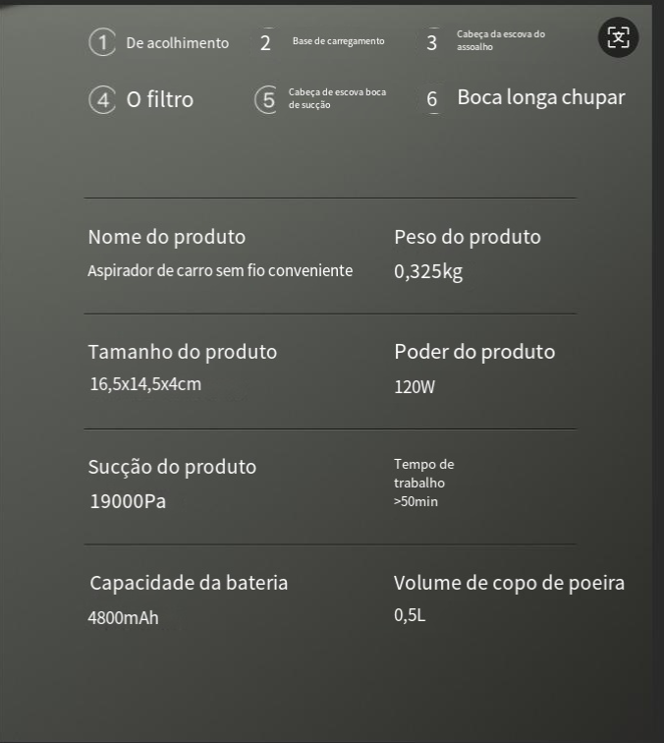The image size is (664, 743).
Task: Click the 19000Pa suction value
Action: tap(128, 501)
